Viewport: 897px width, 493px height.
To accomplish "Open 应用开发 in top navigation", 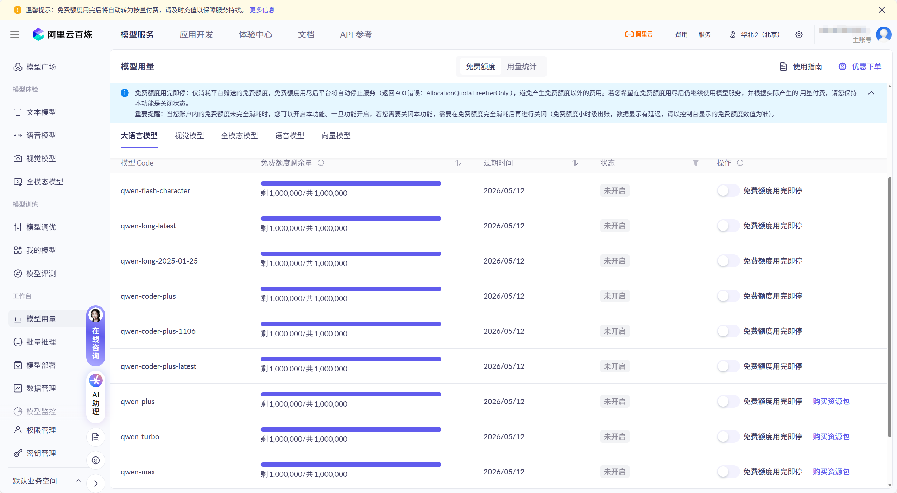I will [196, 34].
